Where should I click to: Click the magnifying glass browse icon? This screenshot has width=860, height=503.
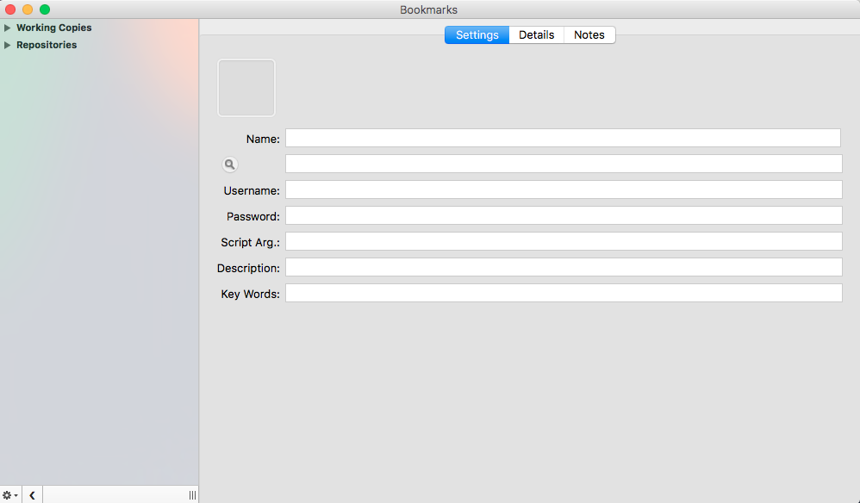tap(229, 165)
